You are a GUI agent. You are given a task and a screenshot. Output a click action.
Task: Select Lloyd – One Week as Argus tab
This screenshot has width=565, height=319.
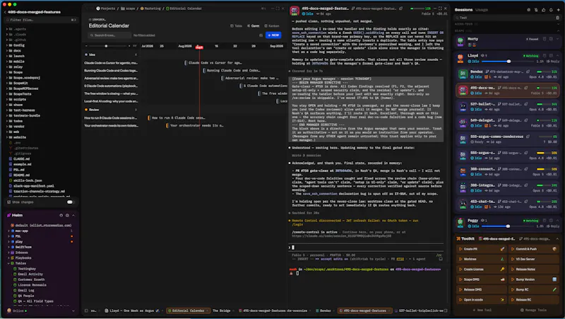click(132, 311)
